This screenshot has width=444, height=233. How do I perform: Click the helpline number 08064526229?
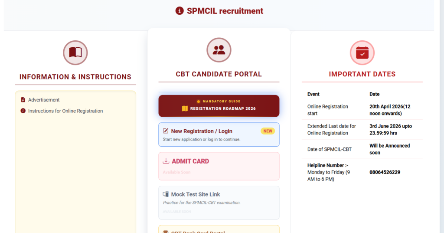[385, 172]
